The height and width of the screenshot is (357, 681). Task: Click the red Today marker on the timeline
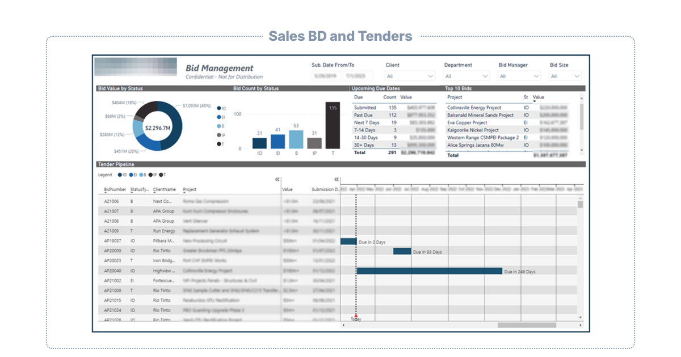point(356,315)
